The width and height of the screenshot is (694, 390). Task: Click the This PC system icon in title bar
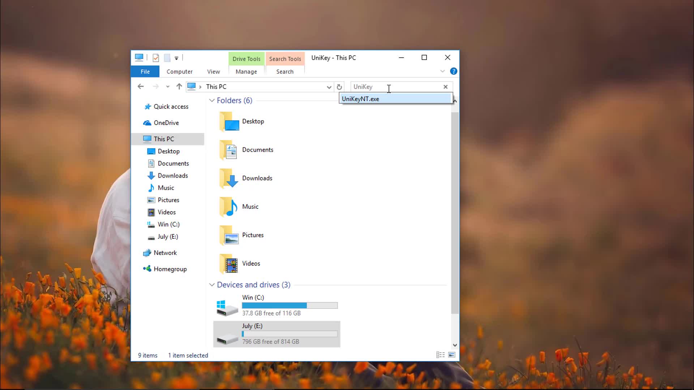139,57
